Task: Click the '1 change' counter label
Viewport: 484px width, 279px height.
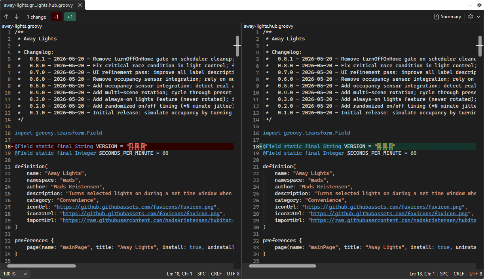Action: pos(36,17)
